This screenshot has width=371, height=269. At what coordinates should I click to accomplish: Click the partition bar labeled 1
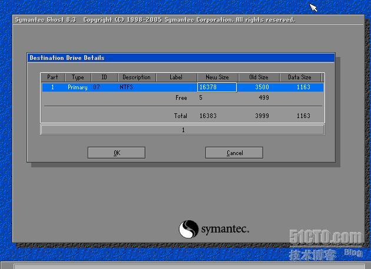(183, 130)
